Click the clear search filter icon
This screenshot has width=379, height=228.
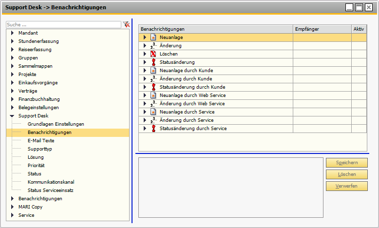(126, 24)
